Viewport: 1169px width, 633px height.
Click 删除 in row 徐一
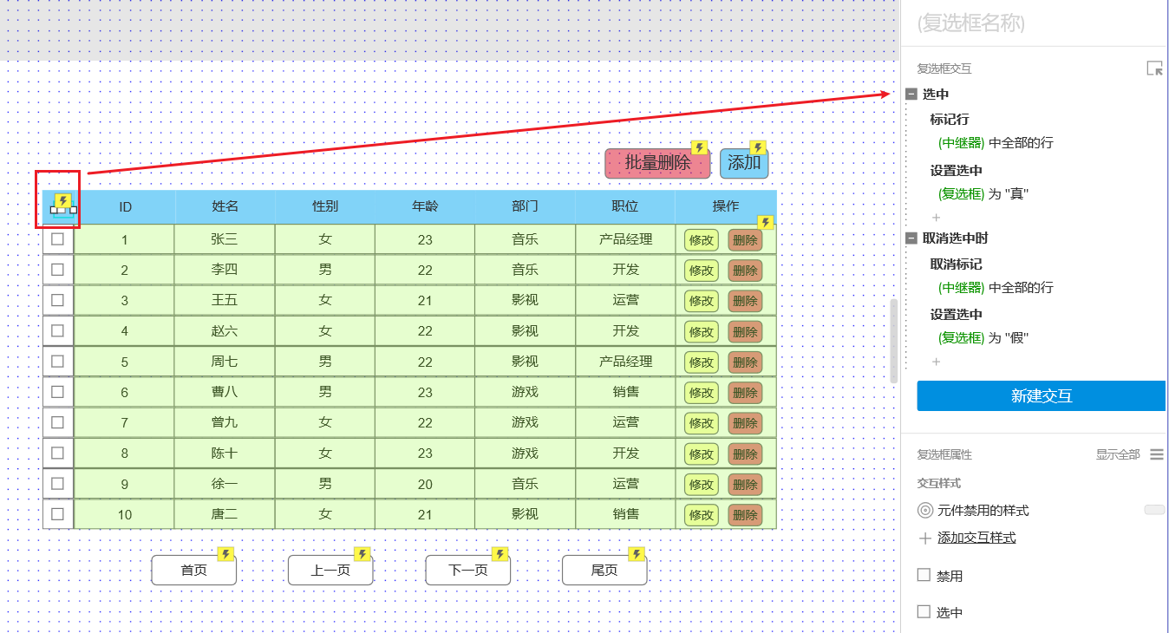click(x=745, y=485)
